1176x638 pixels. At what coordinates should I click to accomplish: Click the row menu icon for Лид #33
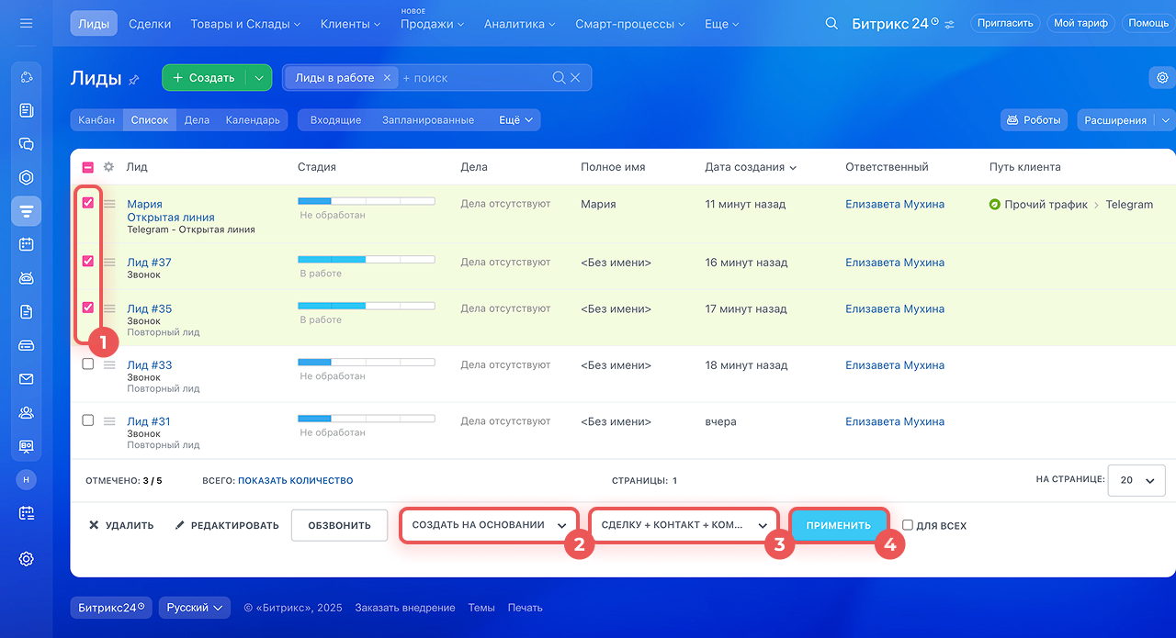point(109,364)
